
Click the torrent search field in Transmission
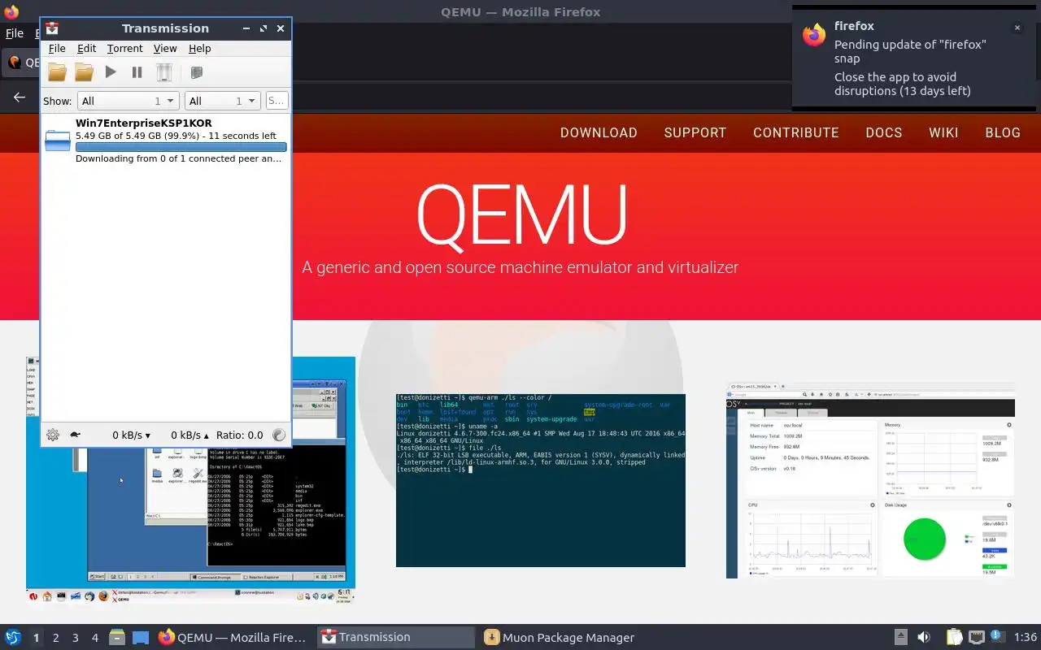coord(277,101)
